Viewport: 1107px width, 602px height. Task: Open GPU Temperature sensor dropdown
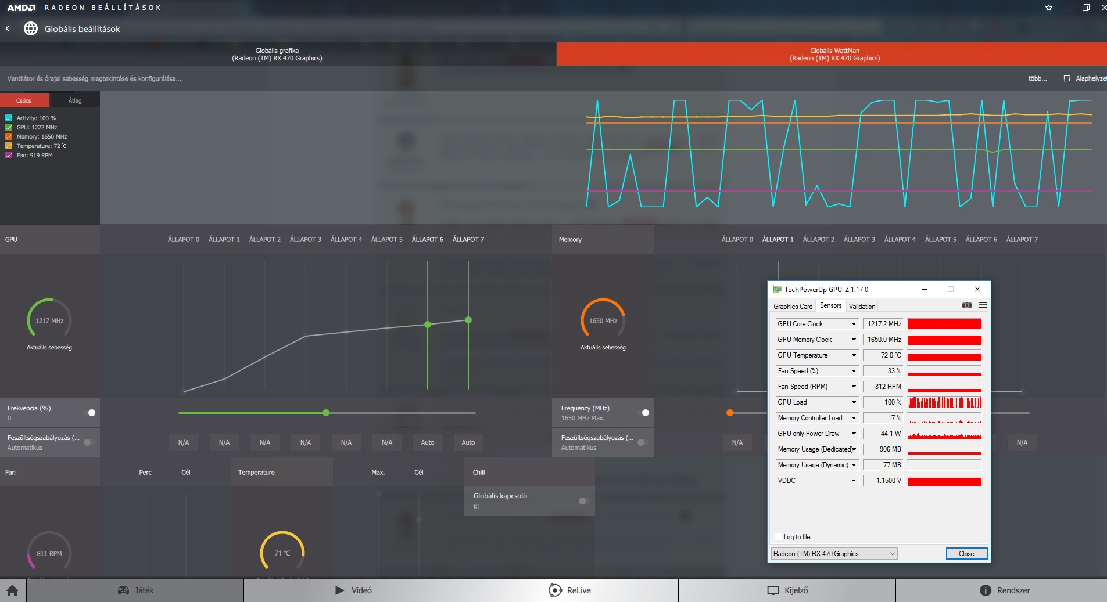pos(854,355)
